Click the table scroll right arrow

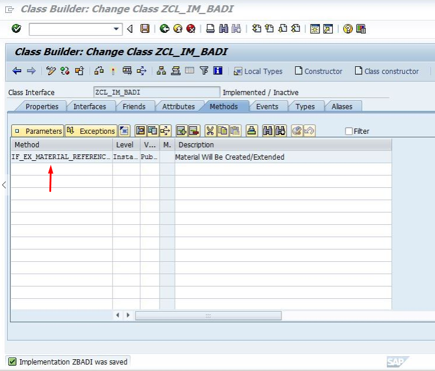pyautogui.click(x=128, y=315)
